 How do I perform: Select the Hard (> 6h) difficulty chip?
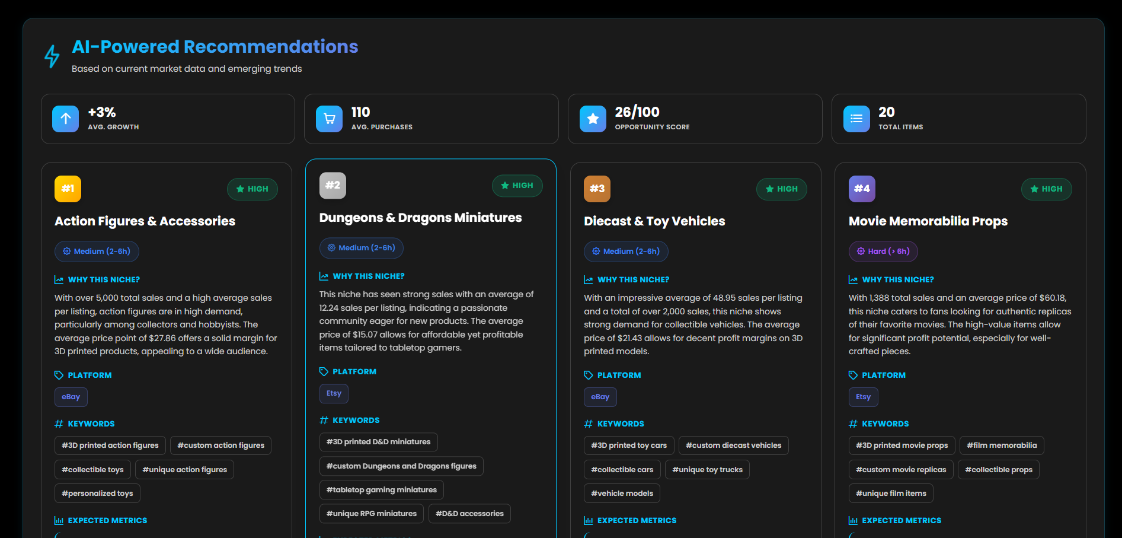pos(883,252)
